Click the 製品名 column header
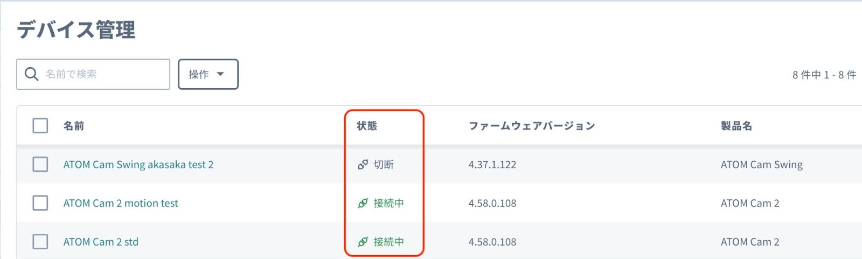This screenshot has height=259, width=862. (x=736, y=126)
